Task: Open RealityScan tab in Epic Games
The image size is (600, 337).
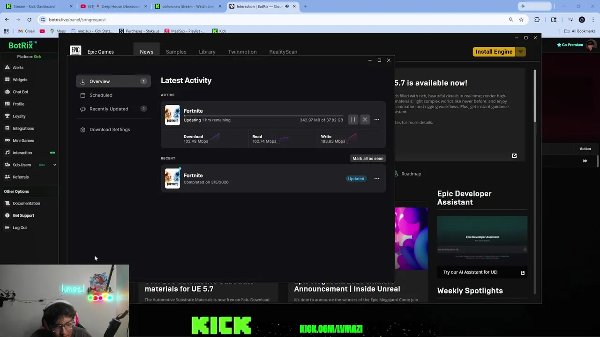Action: [x=283, y=51]
